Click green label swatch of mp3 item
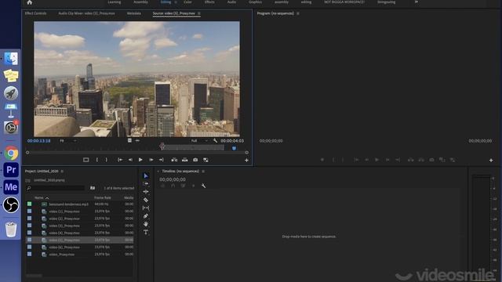 pyautogui.click(x=30, y=204)
